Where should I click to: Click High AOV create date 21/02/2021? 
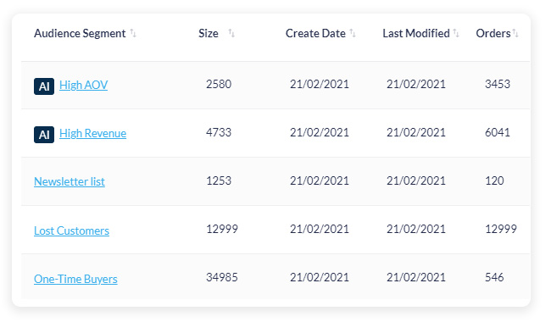(320, 84)
